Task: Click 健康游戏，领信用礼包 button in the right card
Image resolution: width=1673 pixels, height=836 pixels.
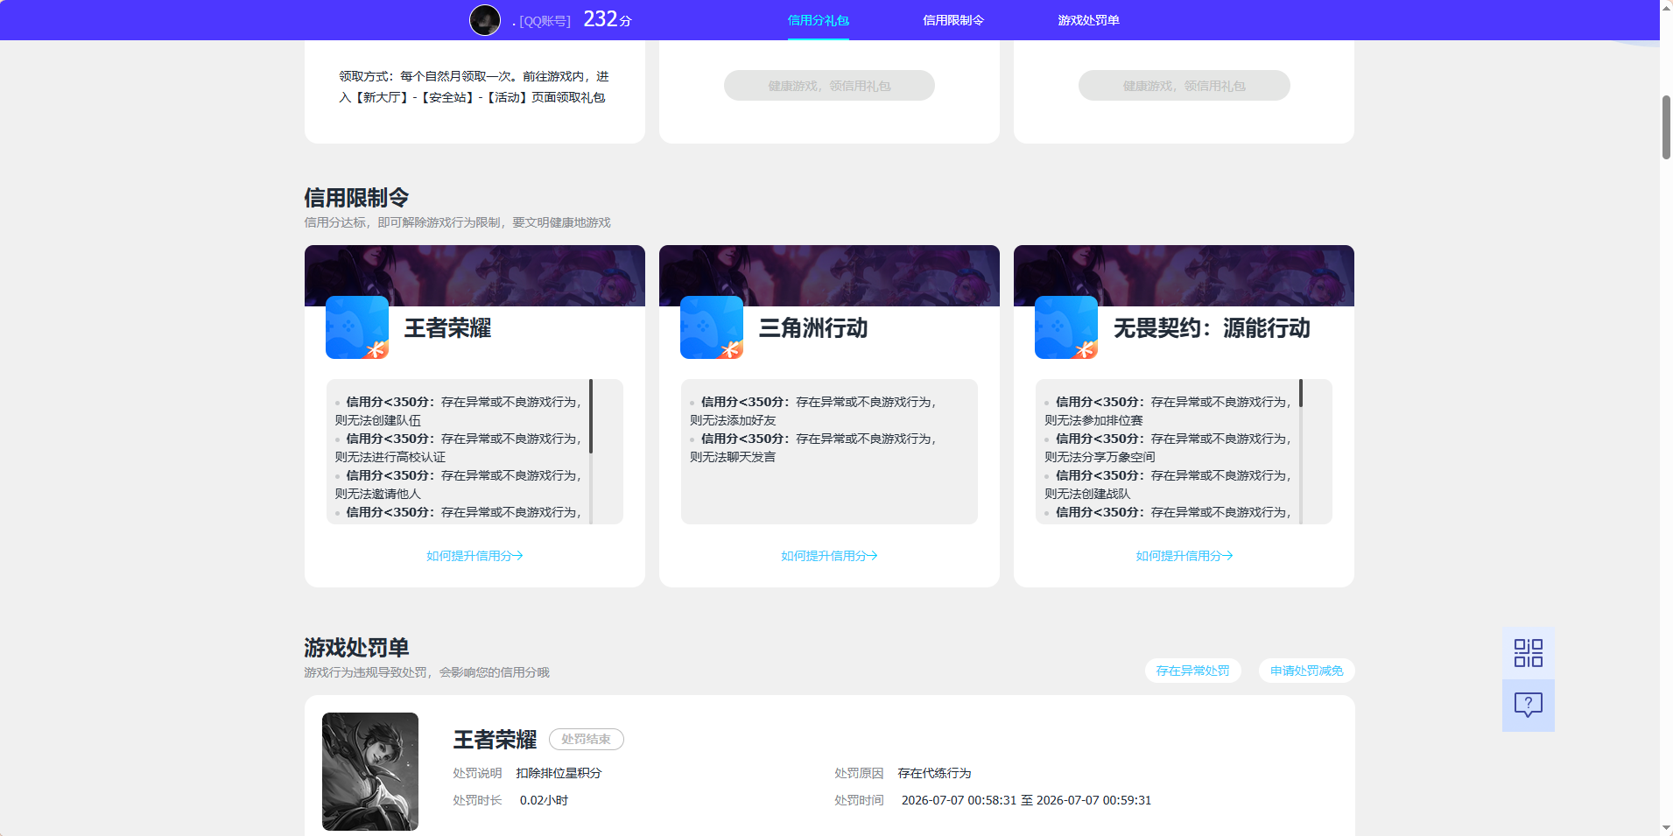Action: tap(1184, 86)
